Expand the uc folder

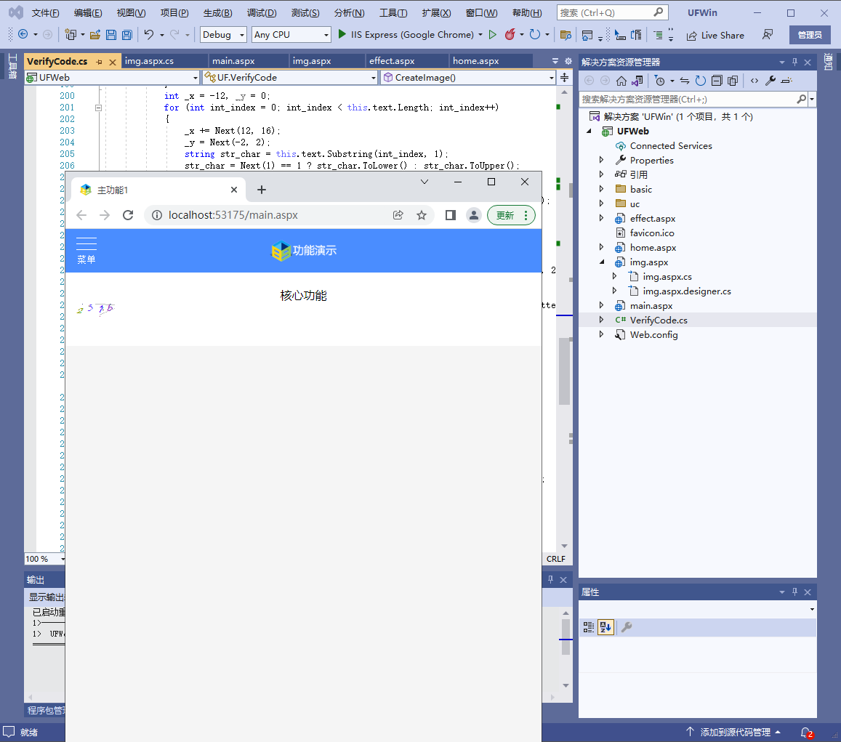click(601, 203)
